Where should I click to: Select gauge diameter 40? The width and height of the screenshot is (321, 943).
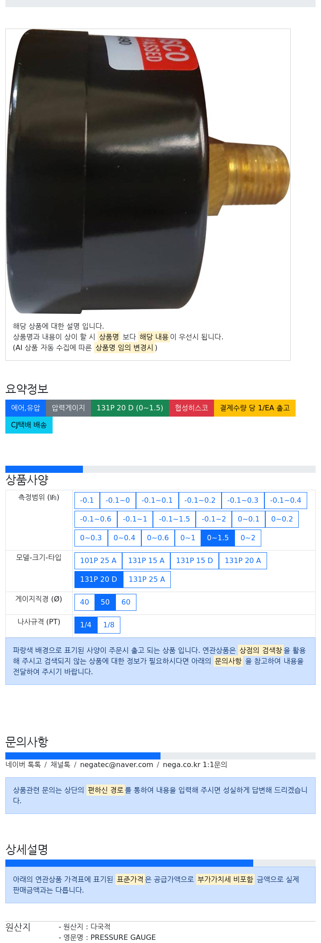tap(84, 602)
